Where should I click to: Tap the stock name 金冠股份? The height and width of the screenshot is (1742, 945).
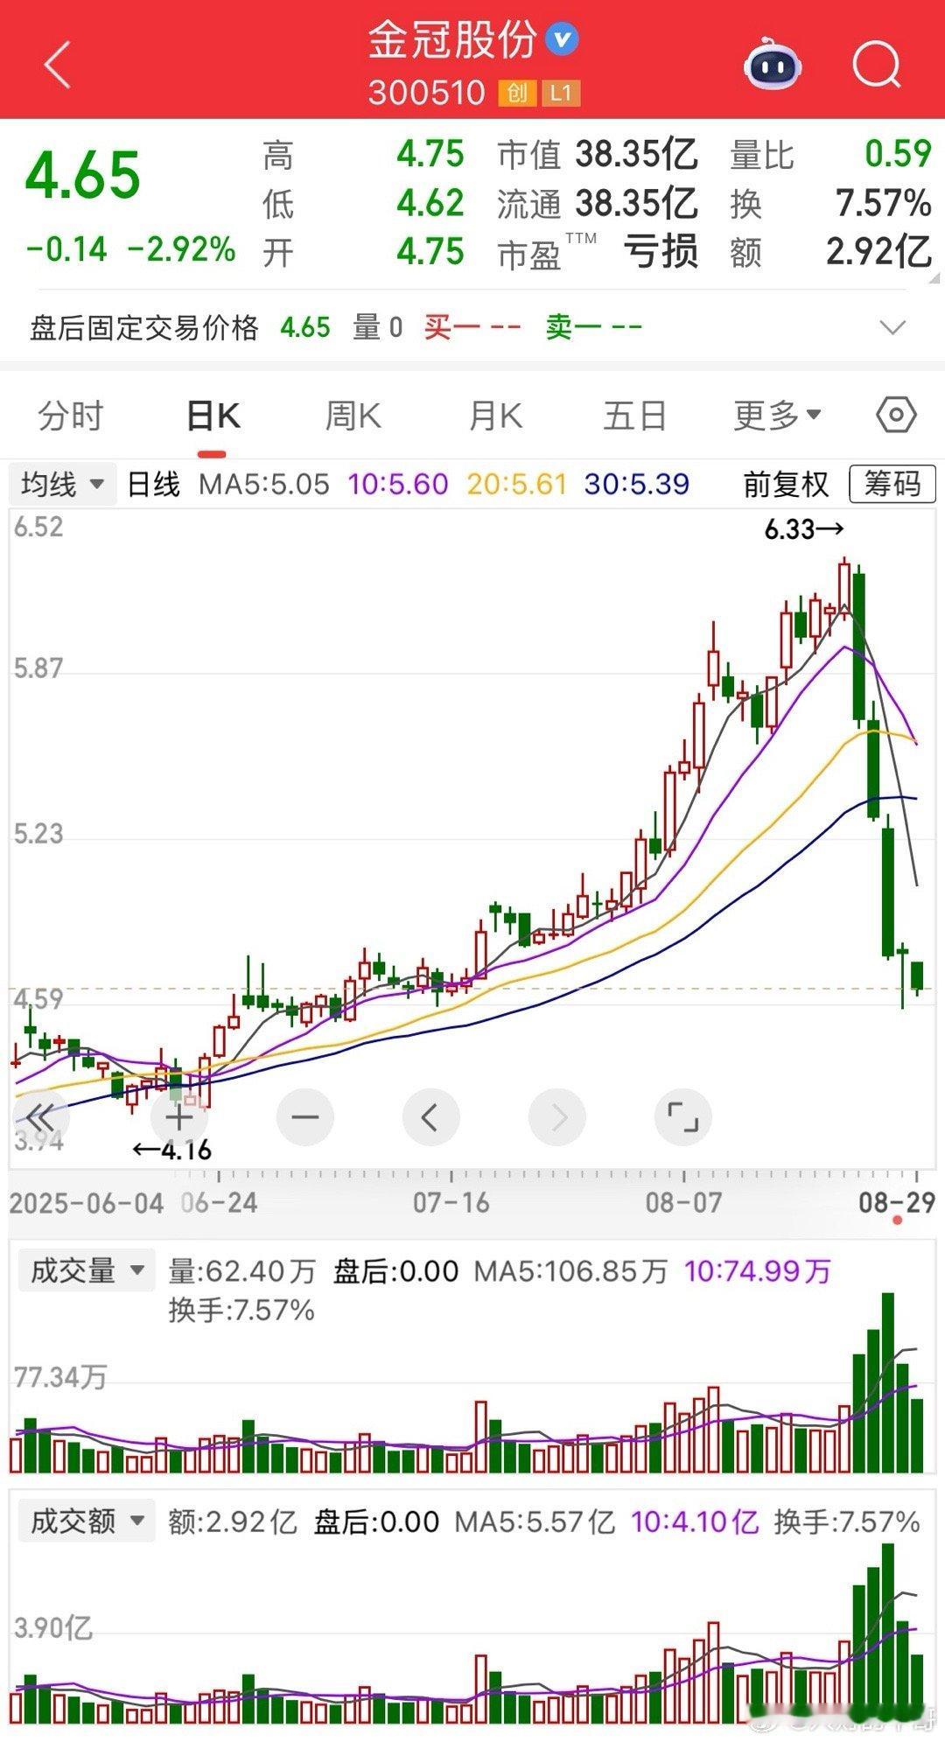[x=451, y=39]
